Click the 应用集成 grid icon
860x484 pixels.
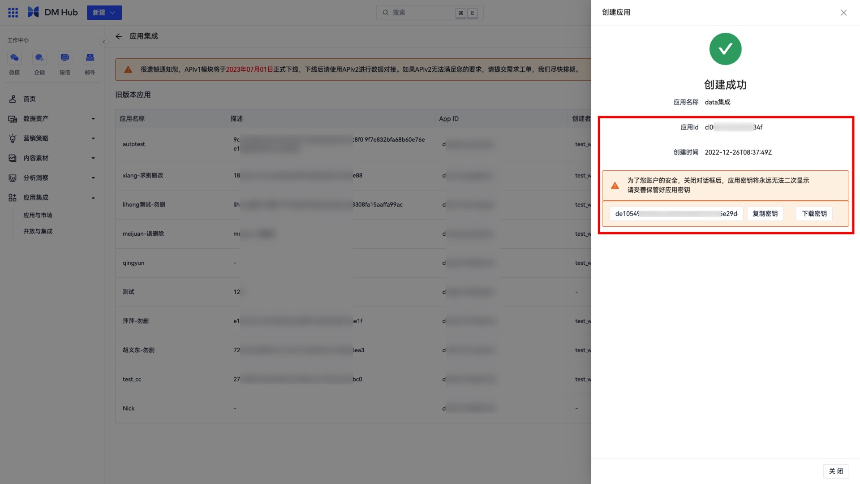tap(13, 198)
